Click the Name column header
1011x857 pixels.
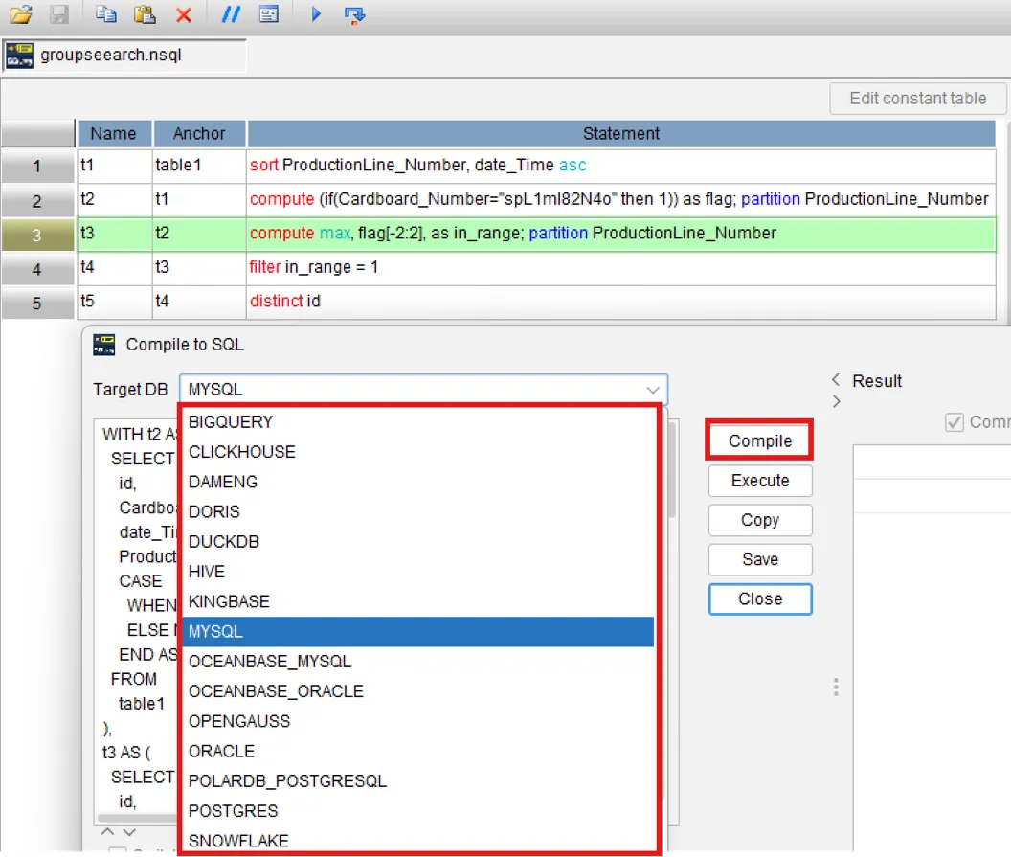(x=114, y=133)
